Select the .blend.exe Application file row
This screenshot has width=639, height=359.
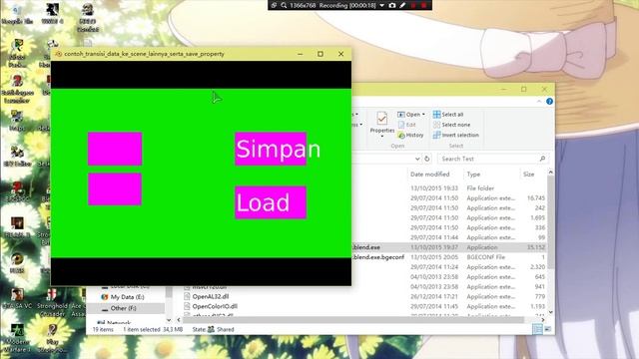tap(448, 247)
